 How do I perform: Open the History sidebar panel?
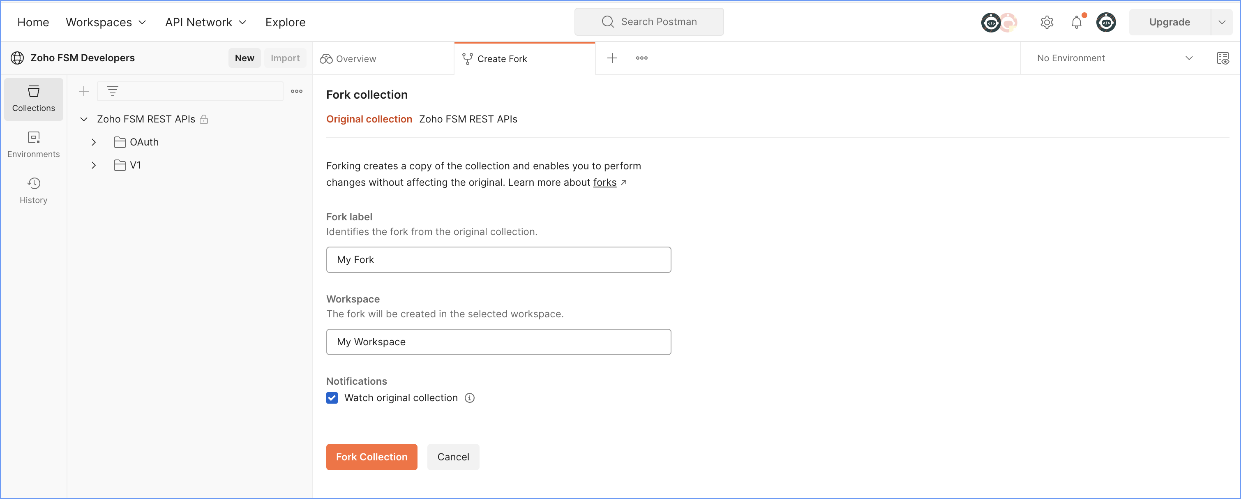point(33,190)
